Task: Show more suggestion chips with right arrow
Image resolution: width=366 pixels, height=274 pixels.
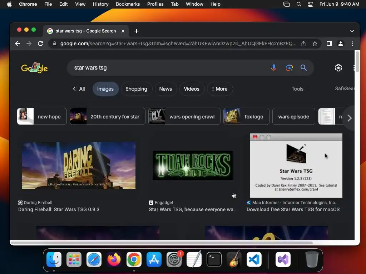Action: [x=349, y=118]
